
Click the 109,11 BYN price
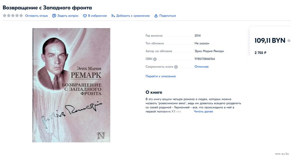(x=270, y=41)
